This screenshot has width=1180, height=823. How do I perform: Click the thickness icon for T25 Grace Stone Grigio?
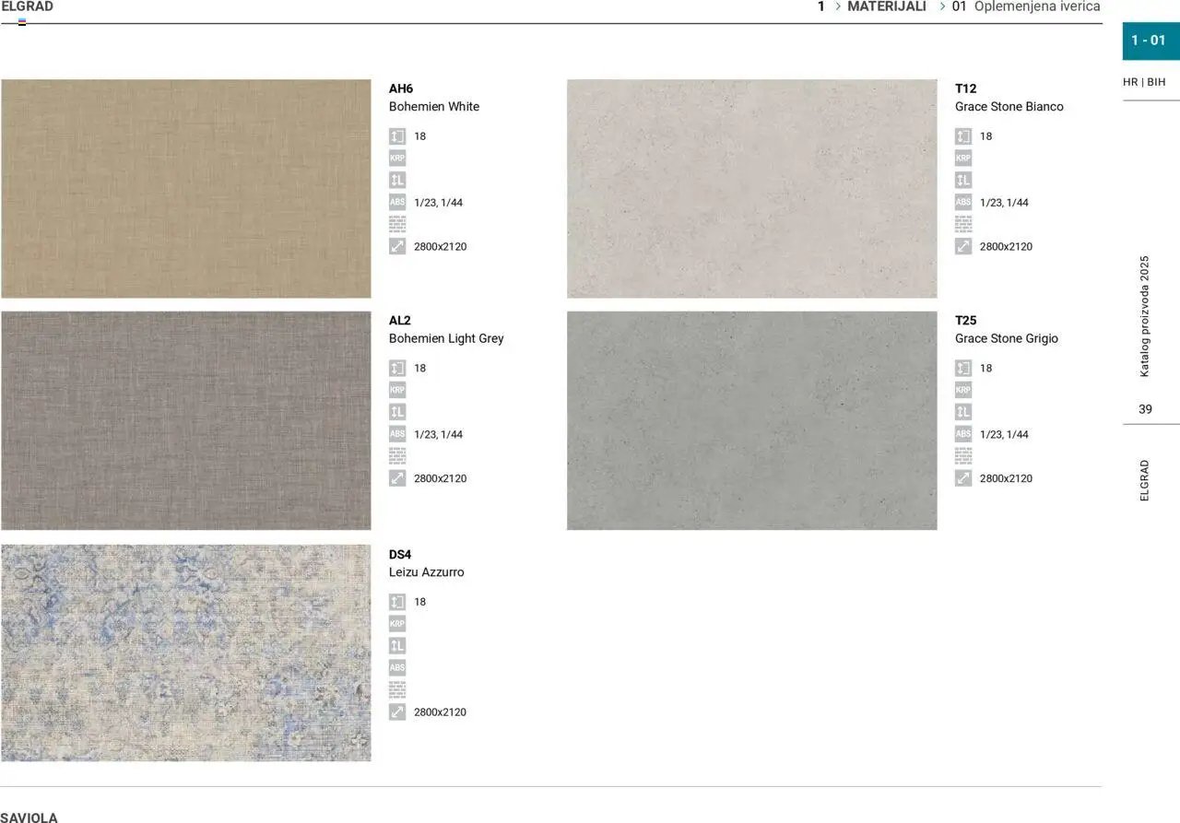coord(963,368)
